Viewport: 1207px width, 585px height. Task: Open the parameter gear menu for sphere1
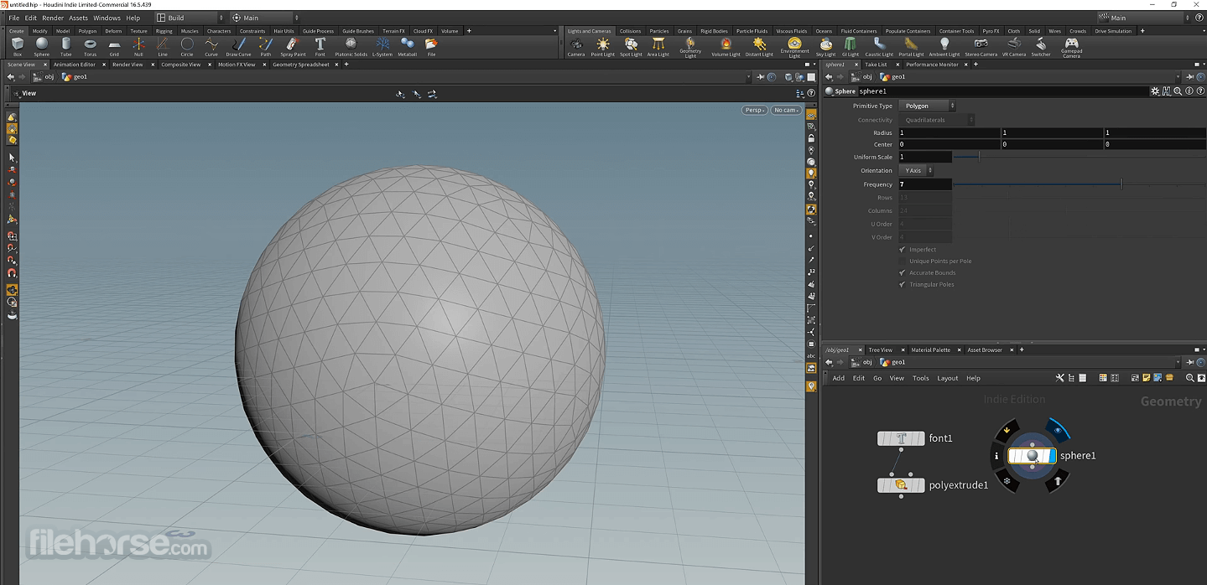[1155, 91]
